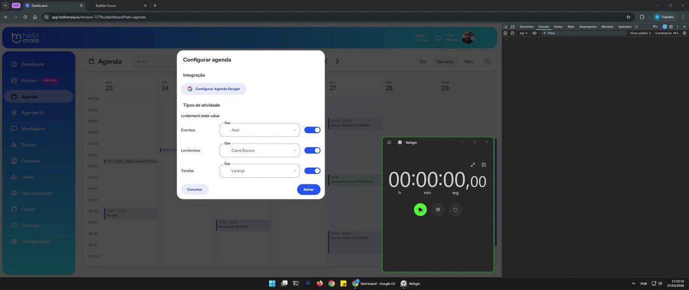Switch agenda to Semana view
Screen dimensions: 689x290
click(445, 62)
